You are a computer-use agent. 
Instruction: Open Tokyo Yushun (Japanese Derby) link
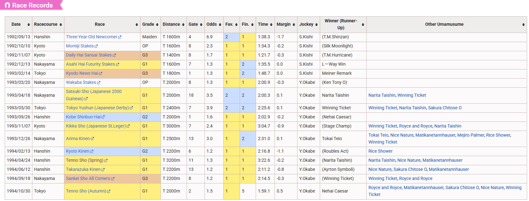97,108
